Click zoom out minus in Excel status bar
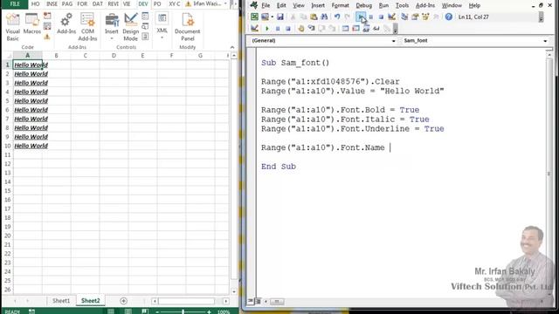The width and height of the screenshot is (559, 314). point(157,312)
